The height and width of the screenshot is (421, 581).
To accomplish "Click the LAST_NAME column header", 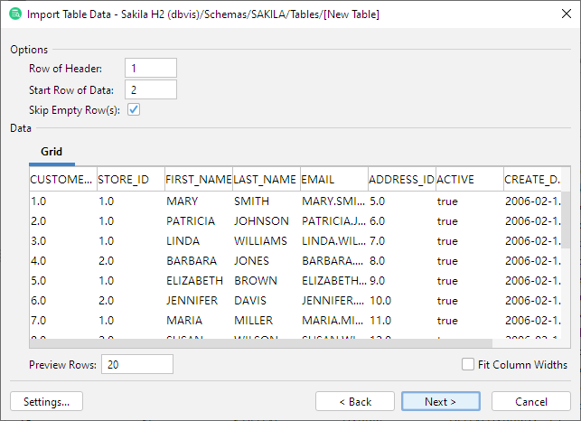I will (x=266, y=179).
